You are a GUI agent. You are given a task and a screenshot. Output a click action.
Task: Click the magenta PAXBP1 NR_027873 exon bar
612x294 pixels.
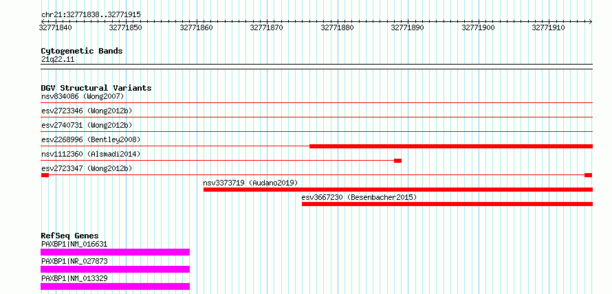pos(115,269)
